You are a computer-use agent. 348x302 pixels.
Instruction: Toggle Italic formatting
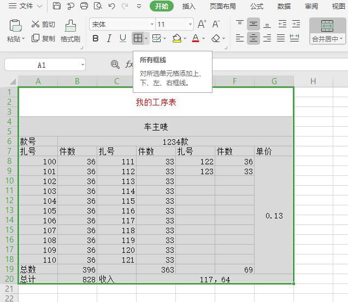tap(109, 38)
